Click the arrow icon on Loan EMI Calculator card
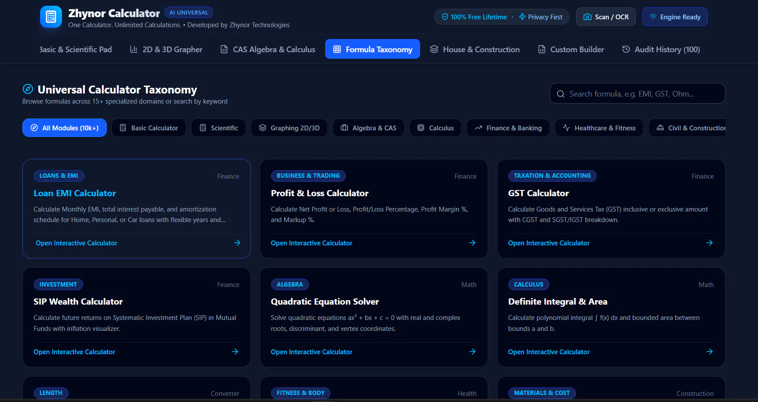758x402 pixels. click(x=237, y=243)
